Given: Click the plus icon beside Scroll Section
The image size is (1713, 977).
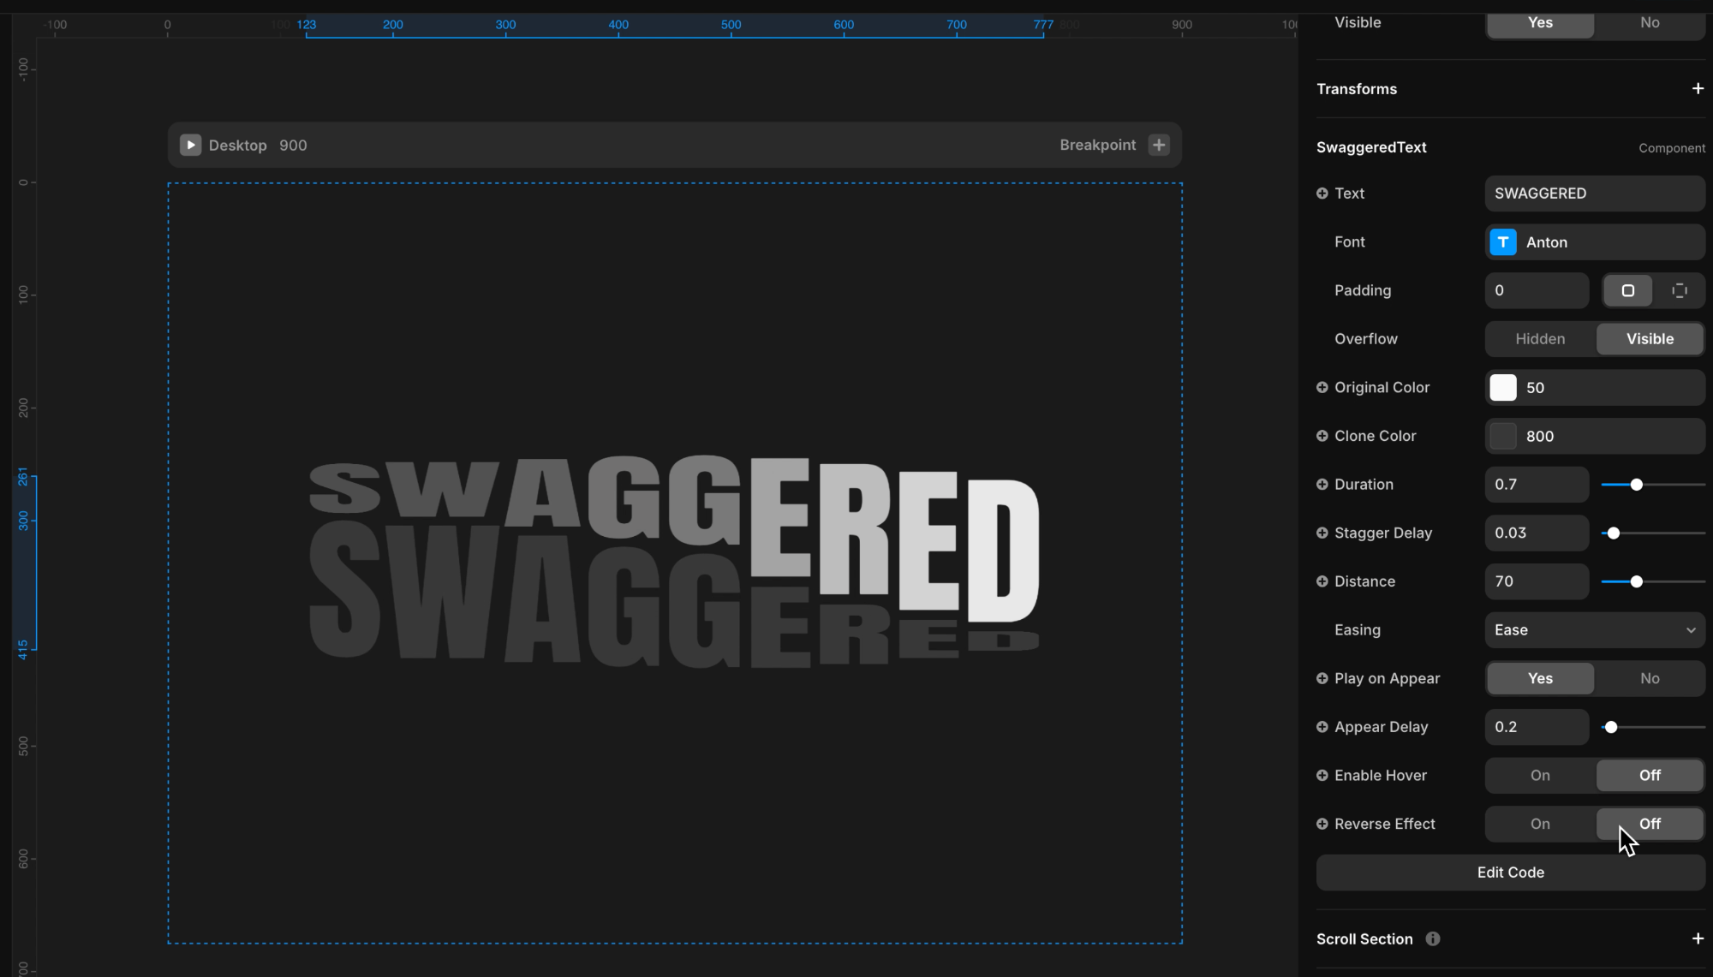Looking at the screenshot, I should (1697, 939).
